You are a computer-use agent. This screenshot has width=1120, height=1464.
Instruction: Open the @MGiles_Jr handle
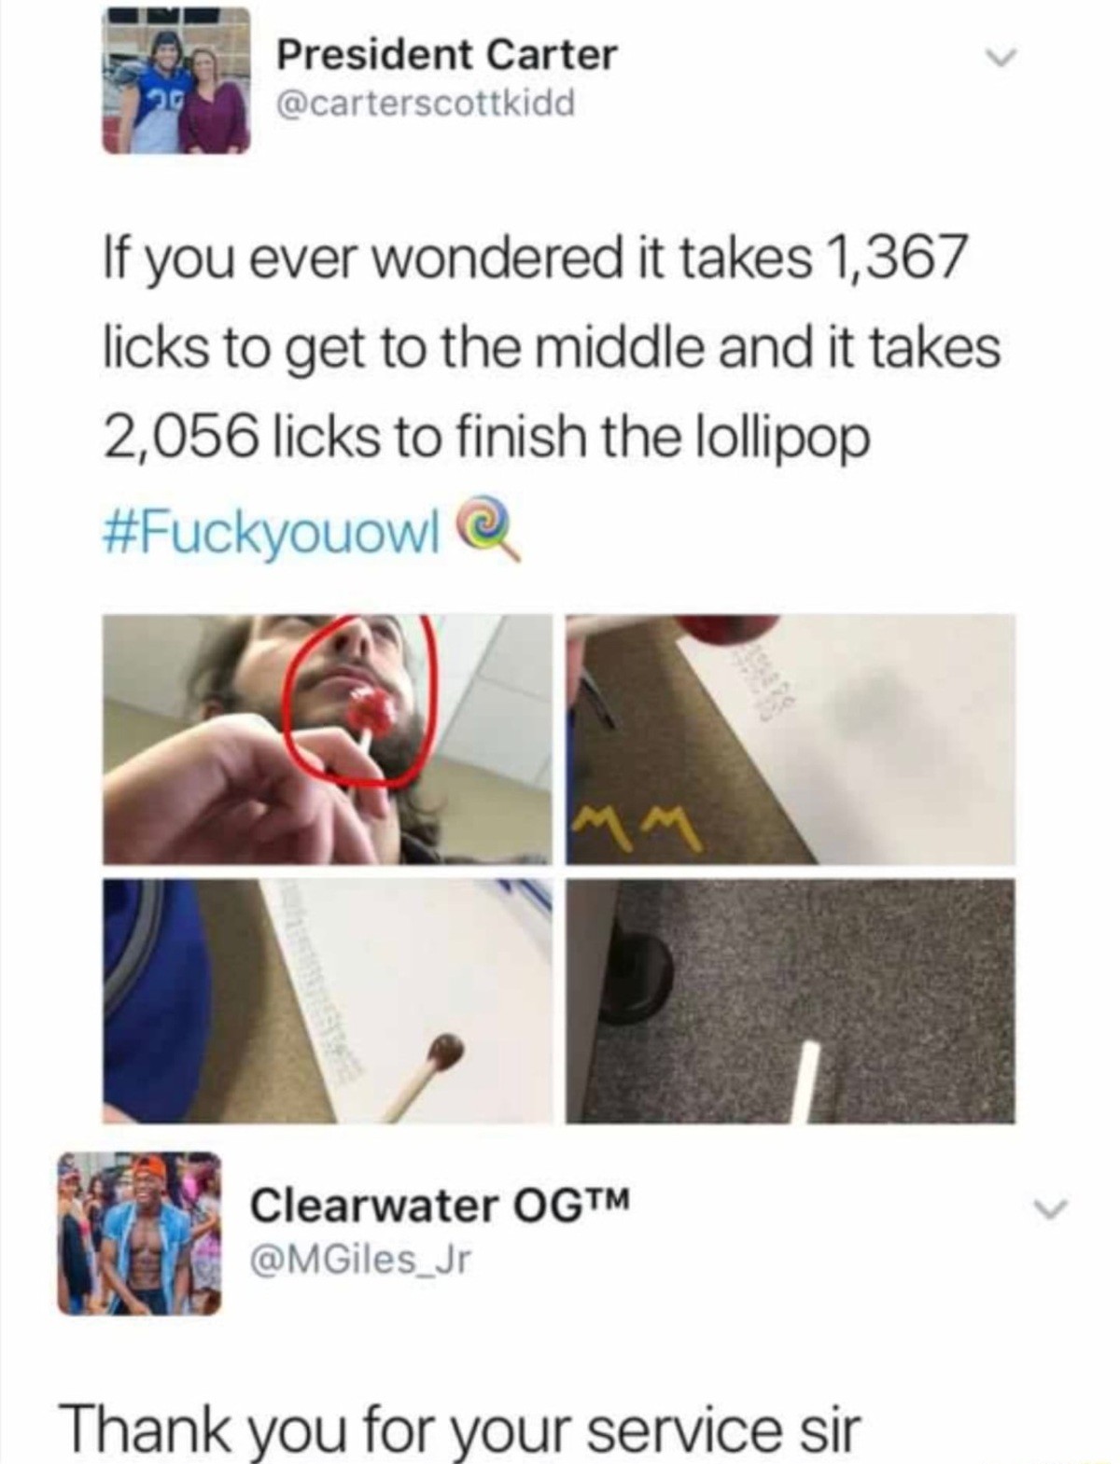coord(360,1261)
